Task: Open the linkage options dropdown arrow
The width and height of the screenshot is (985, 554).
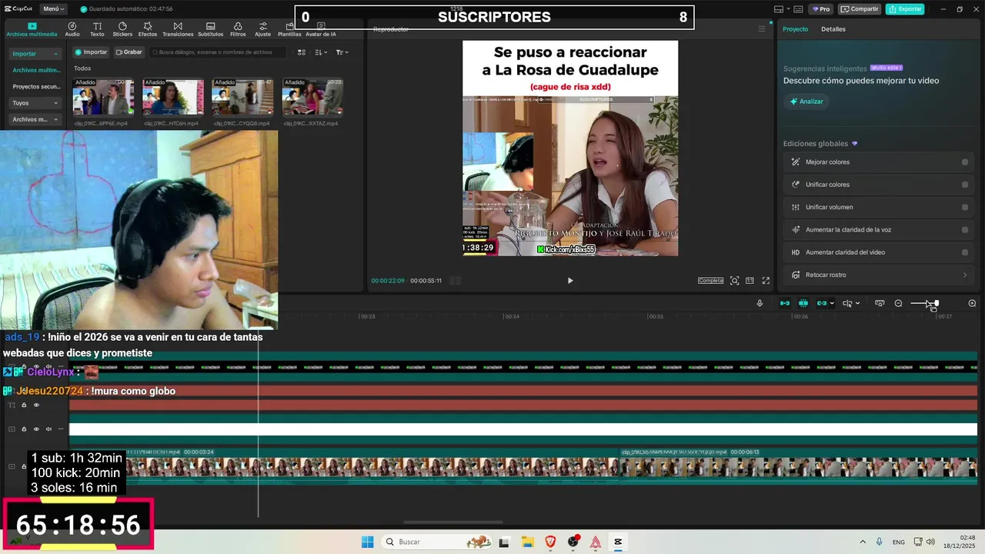Action: pyautogui.click(x=832, y=303)
